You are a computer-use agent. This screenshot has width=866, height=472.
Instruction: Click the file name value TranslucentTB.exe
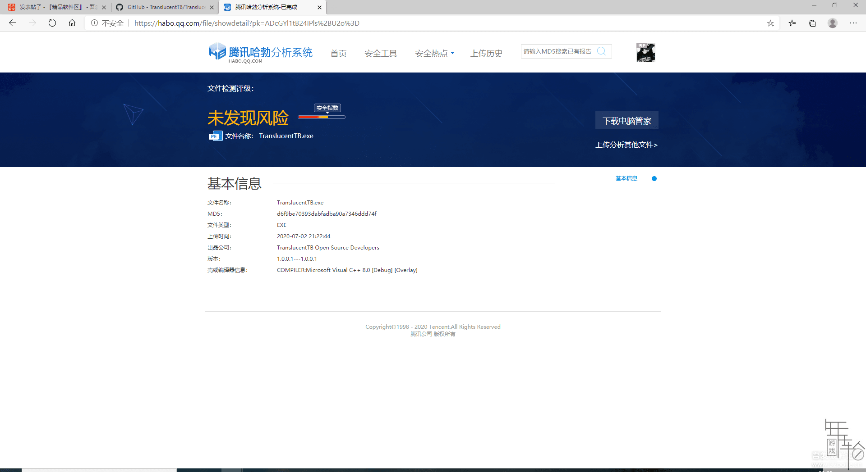300,202
